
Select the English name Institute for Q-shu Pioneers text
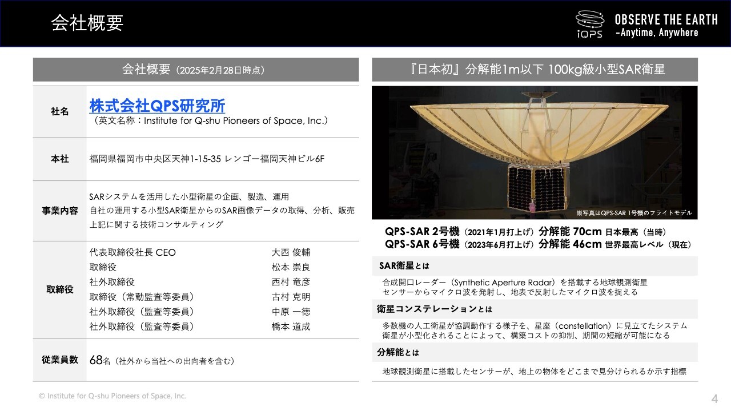210,121
